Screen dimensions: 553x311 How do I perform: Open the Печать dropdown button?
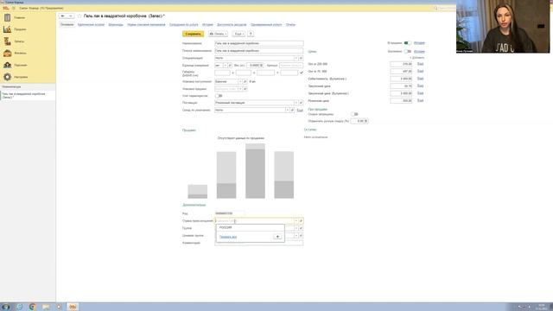tap(218, 34)
